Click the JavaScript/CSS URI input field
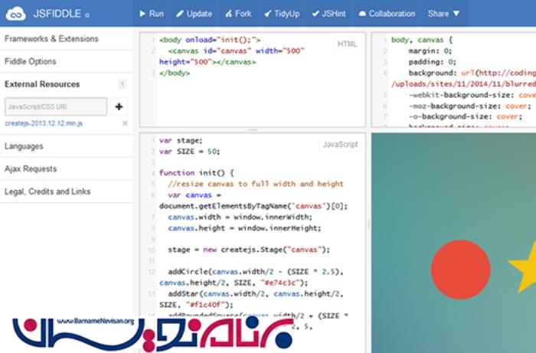This screenshot has height=353, width=536. [55, 106]
